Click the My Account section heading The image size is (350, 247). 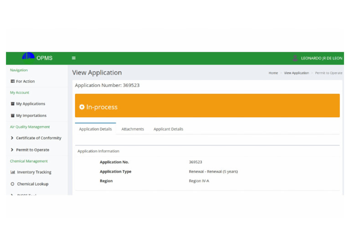tap(20, 92)
